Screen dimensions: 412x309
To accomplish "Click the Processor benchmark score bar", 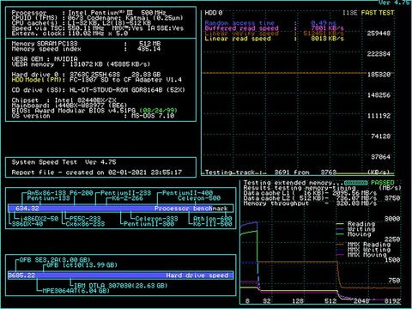I will pos(120,209).
